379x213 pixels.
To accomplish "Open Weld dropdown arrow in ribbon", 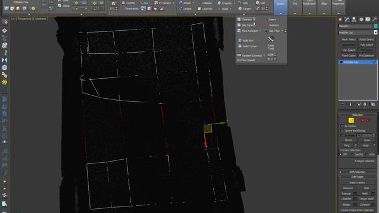I will (230, 9).
